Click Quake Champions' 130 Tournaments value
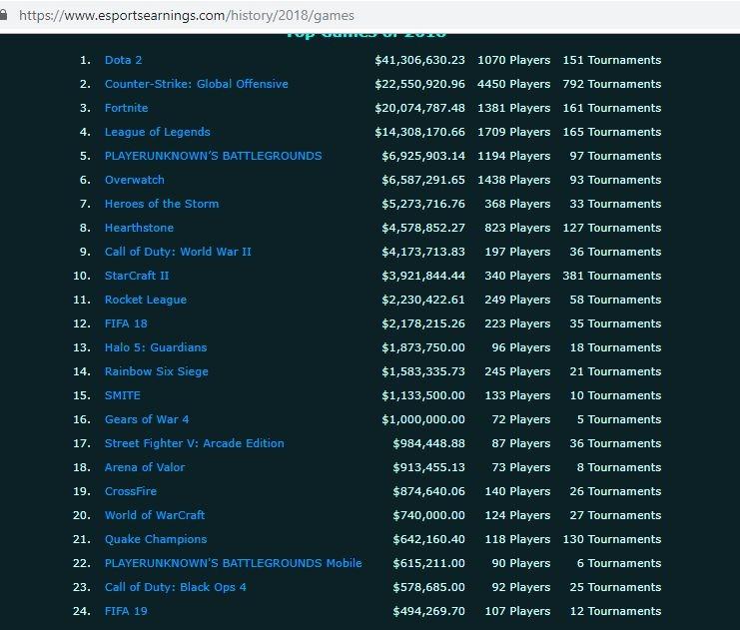 pyautogui.click(x=612, y=539)
